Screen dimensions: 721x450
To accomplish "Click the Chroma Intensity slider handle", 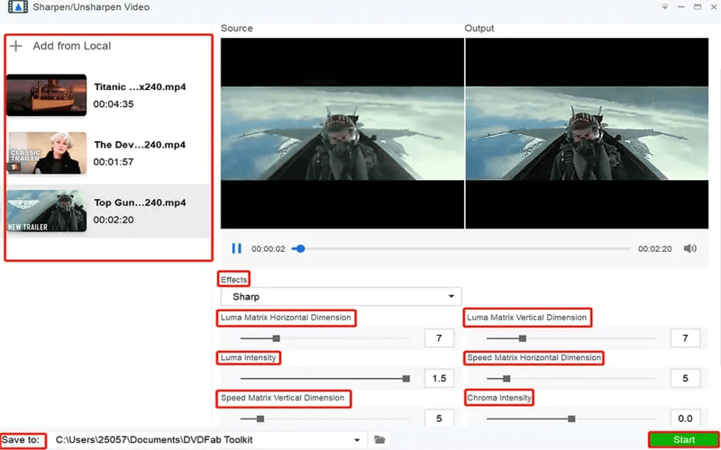I will (x=571, y=418).
